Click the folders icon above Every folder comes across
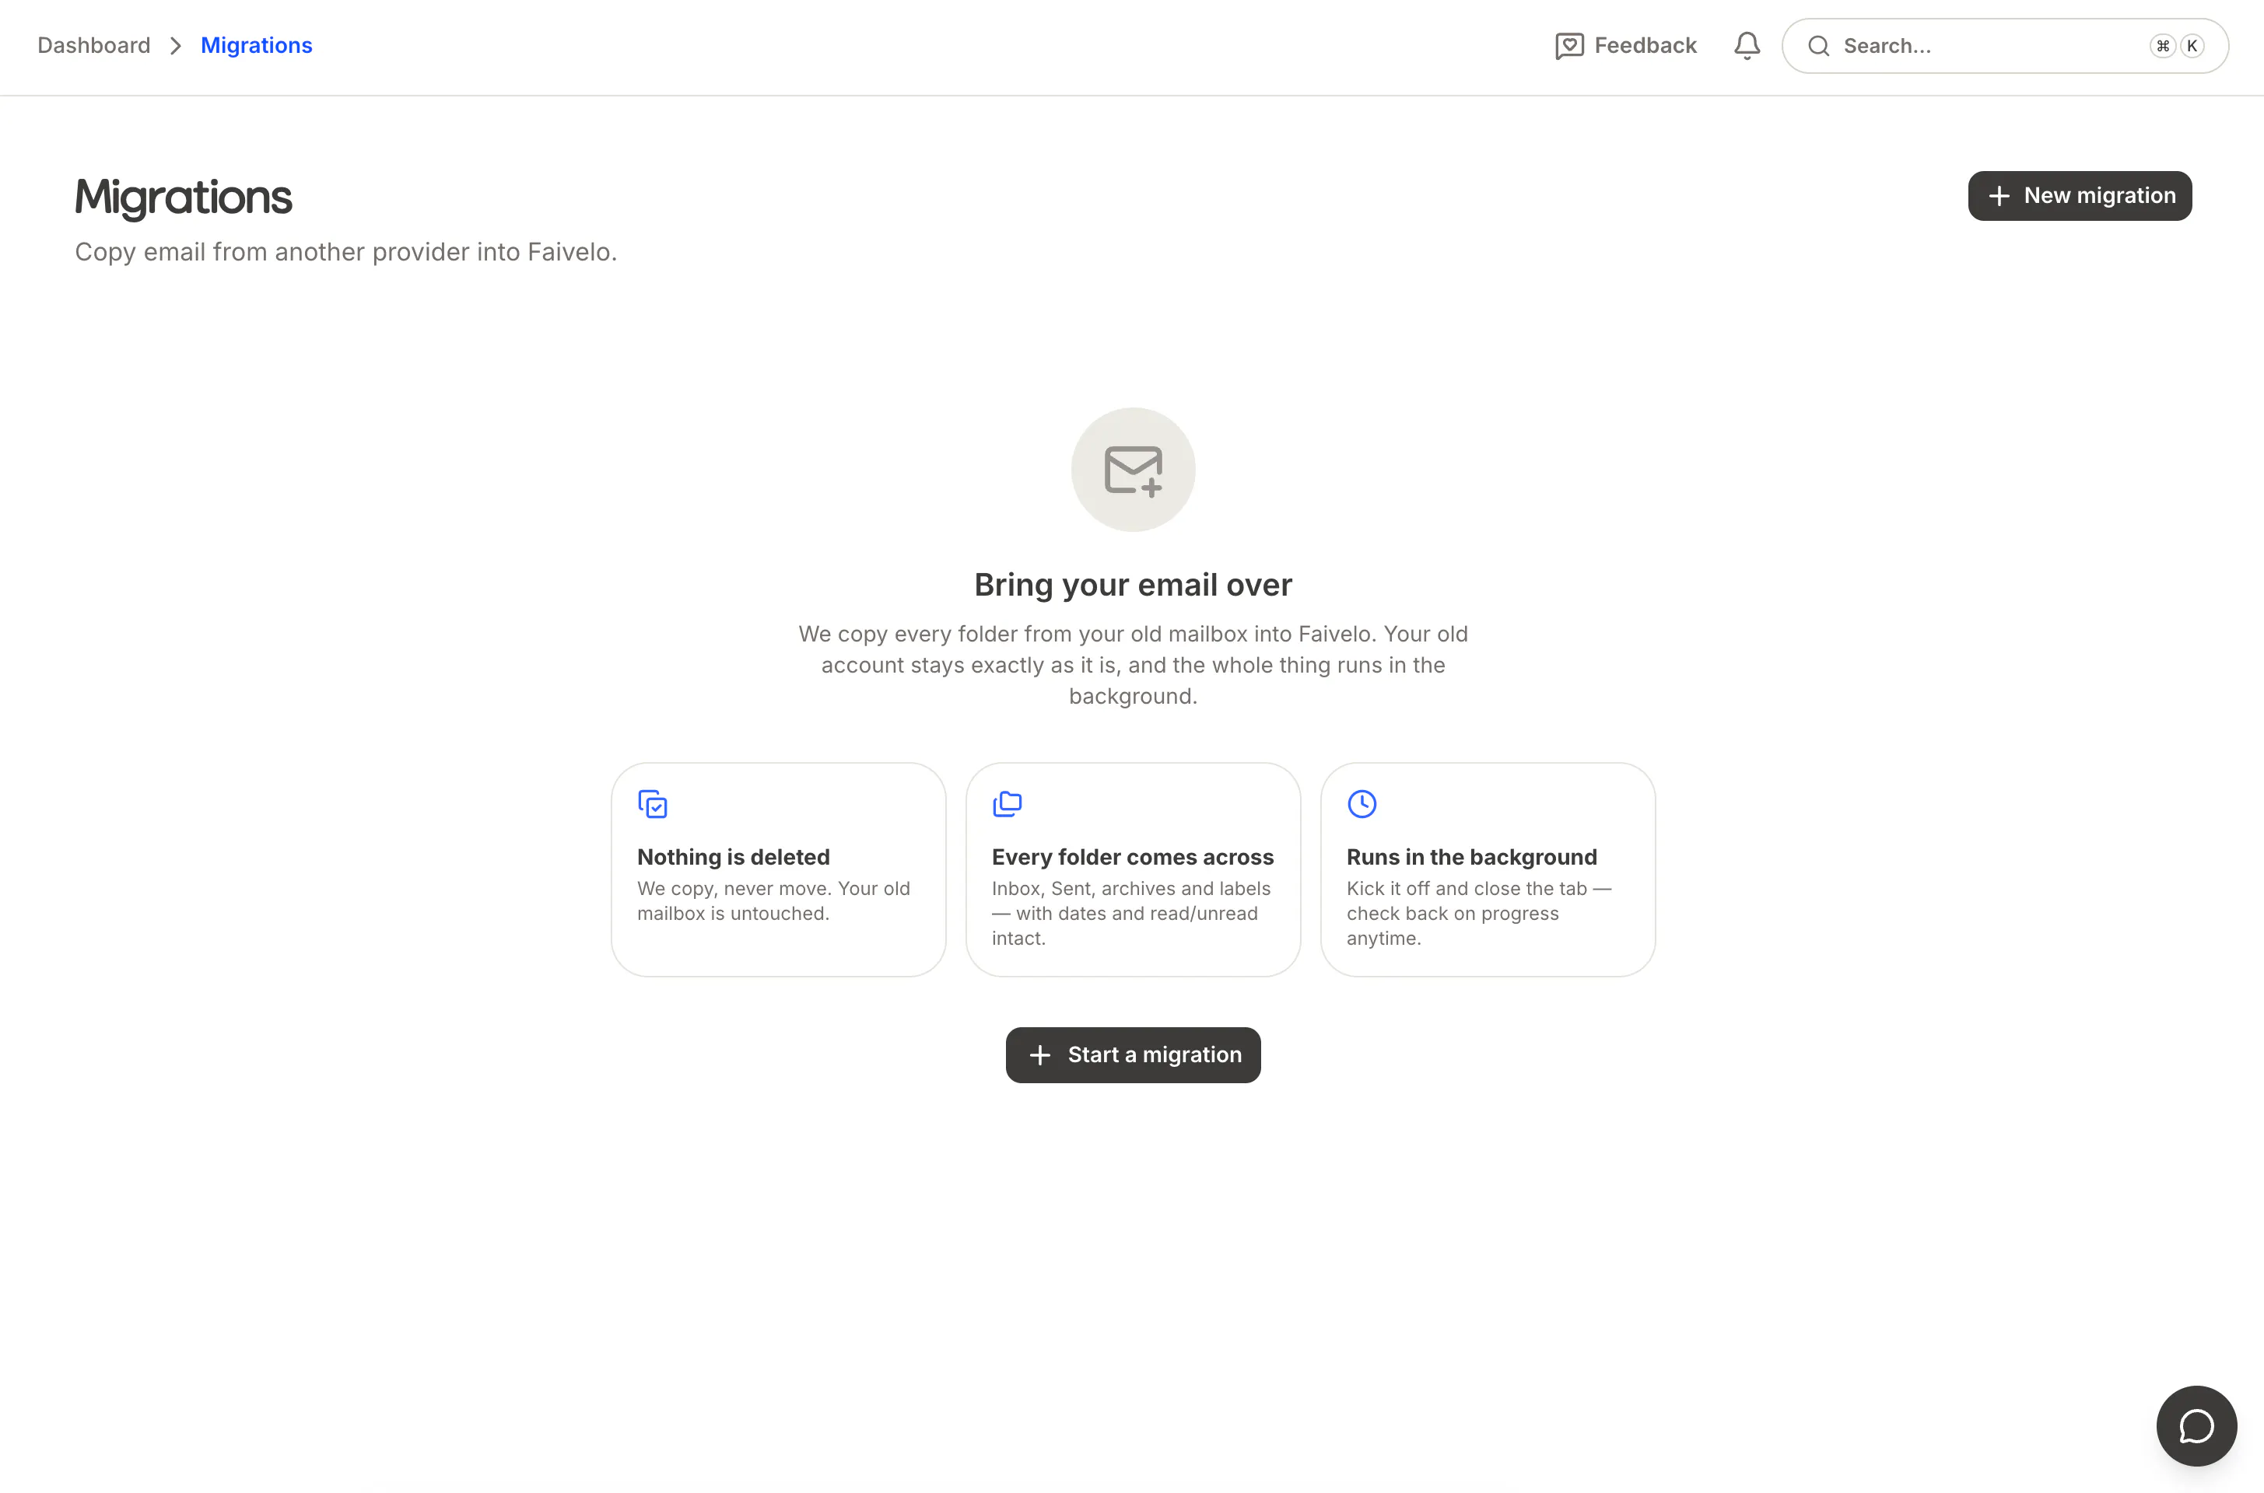 [x=1007, y=803]
